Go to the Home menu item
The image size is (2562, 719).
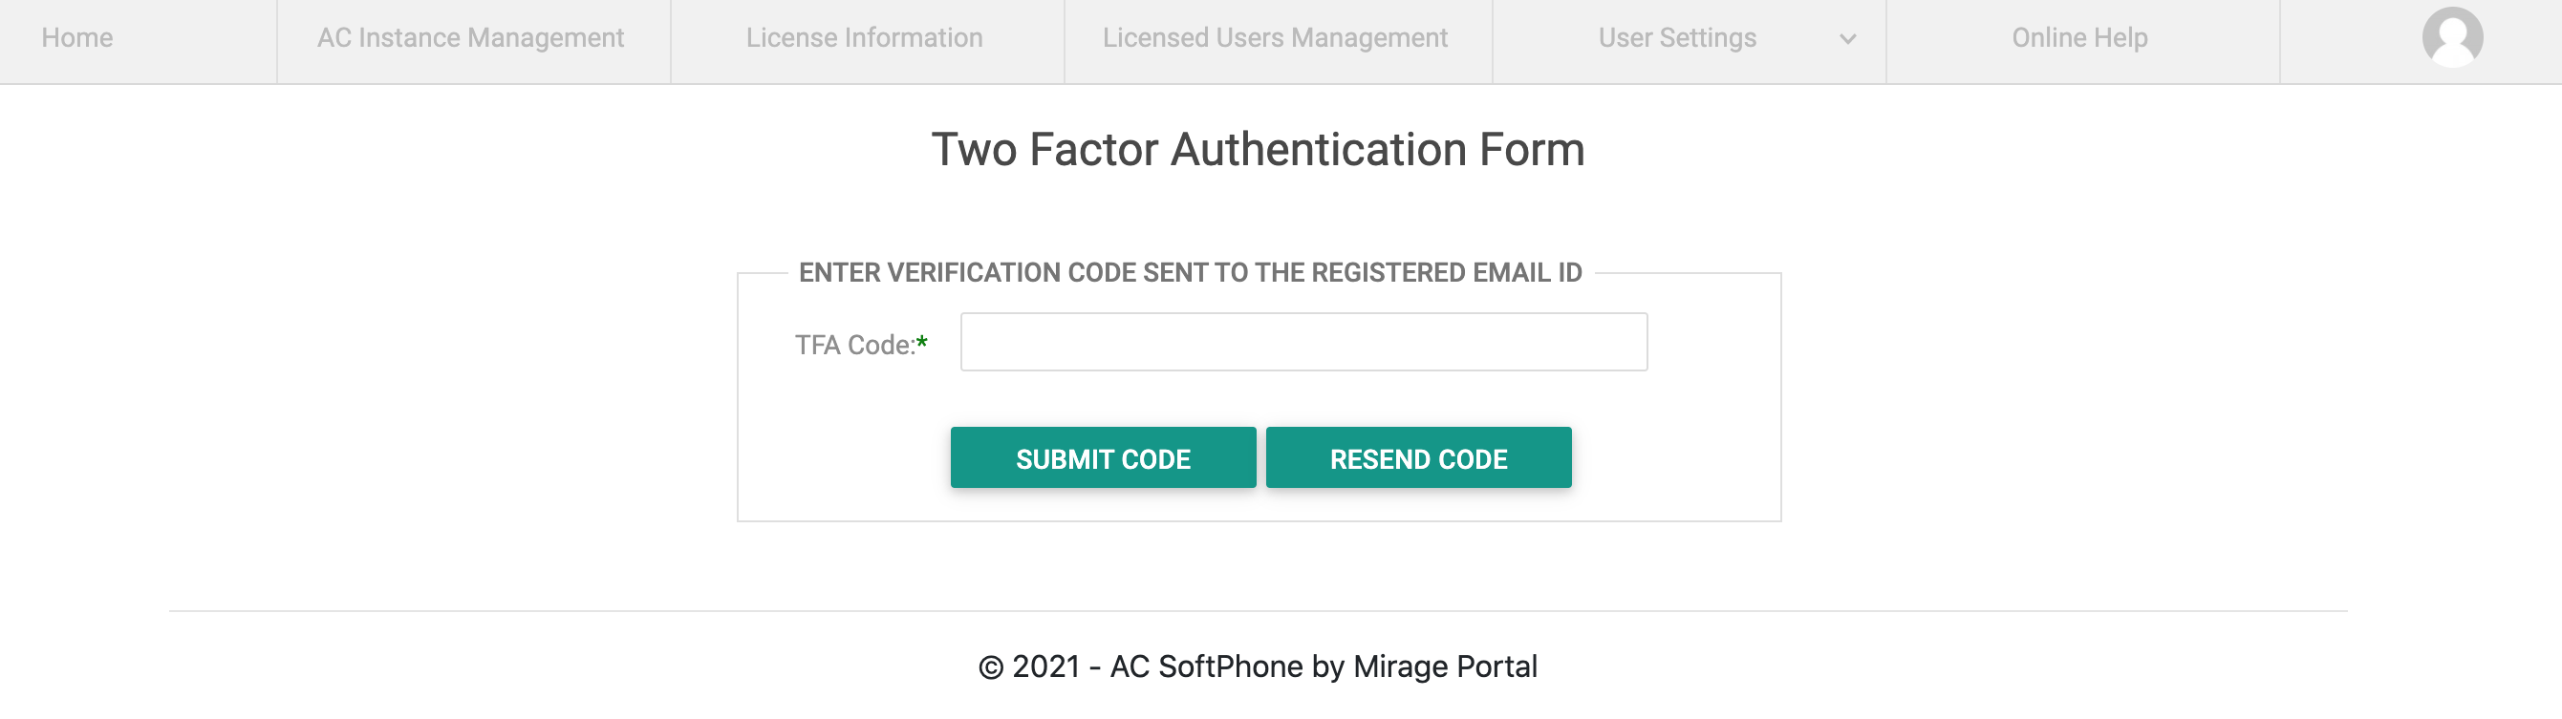tap(76, 38)
